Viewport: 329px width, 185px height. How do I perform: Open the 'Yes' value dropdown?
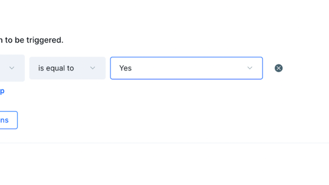coord(186,68)
